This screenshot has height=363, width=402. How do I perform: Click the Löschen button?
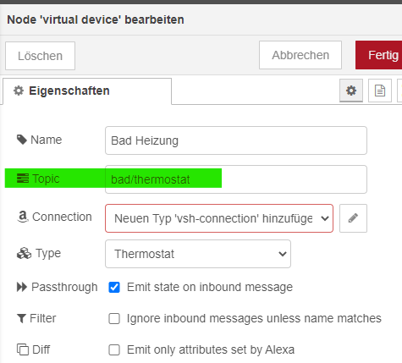pyautogui.click(x=40, y=56)
